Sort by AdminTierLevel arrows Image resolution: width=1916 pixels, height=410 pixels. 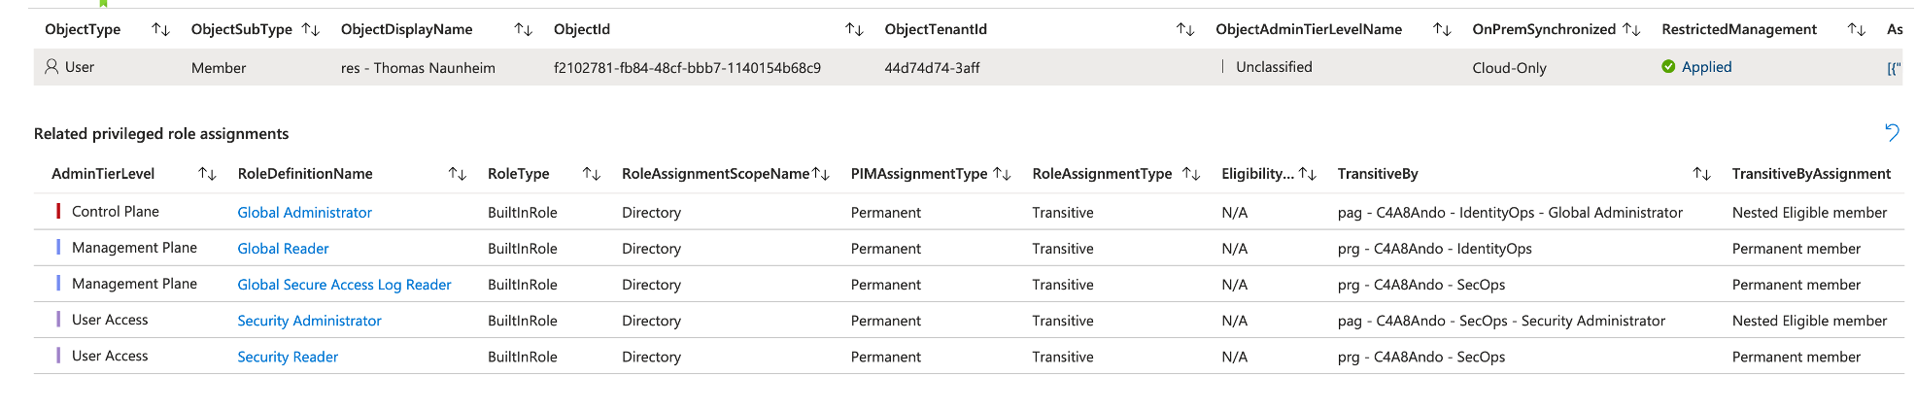pos(207,174)
